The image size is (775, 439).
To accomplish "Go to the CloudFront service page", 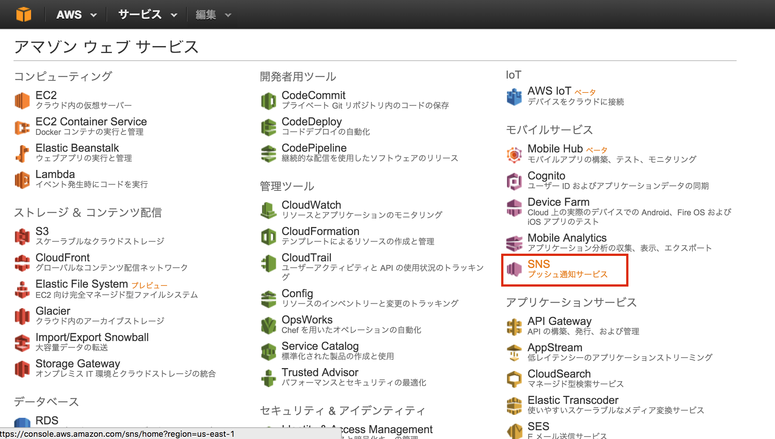I will pyautogui.click(x=63, y=258).
